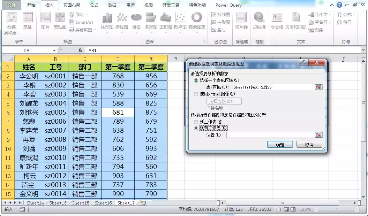Insert a Signature Line (签名行)

tap(320, 22)
